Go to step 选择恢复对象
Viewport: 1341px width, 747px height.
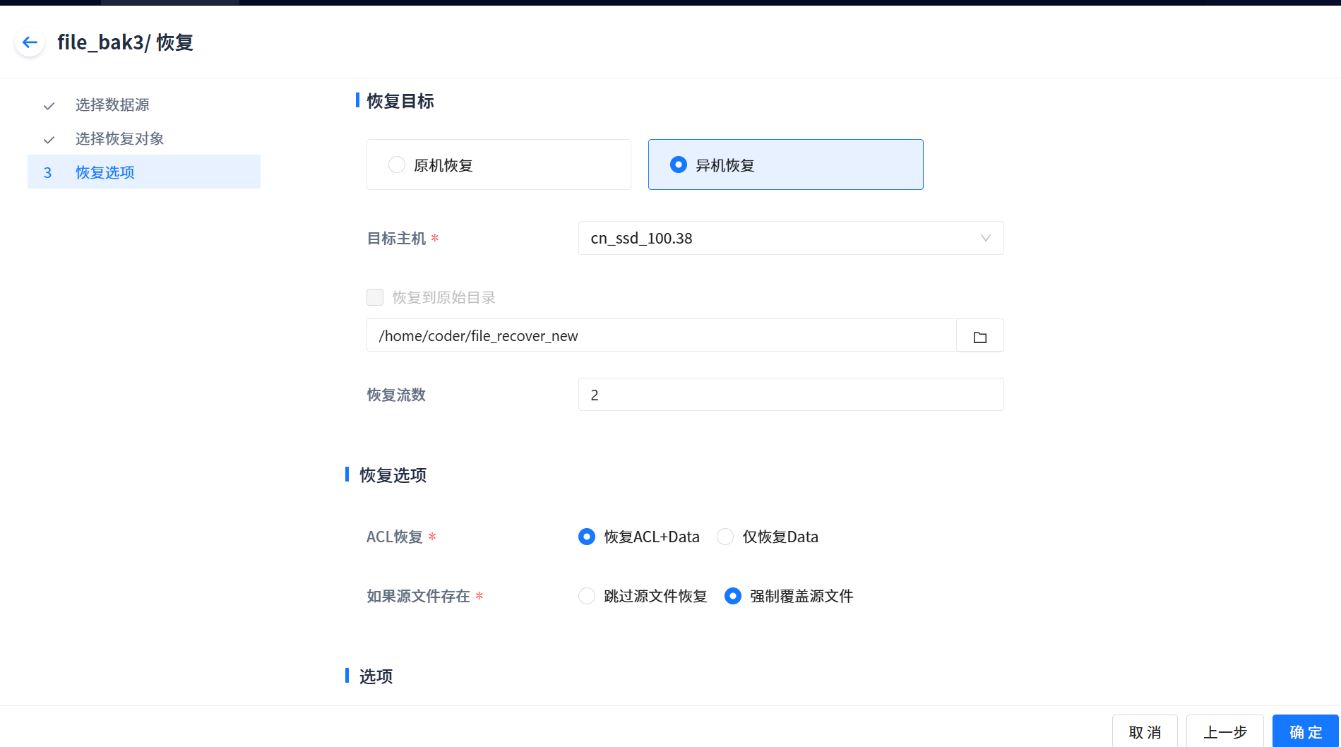tap(119, 138)
